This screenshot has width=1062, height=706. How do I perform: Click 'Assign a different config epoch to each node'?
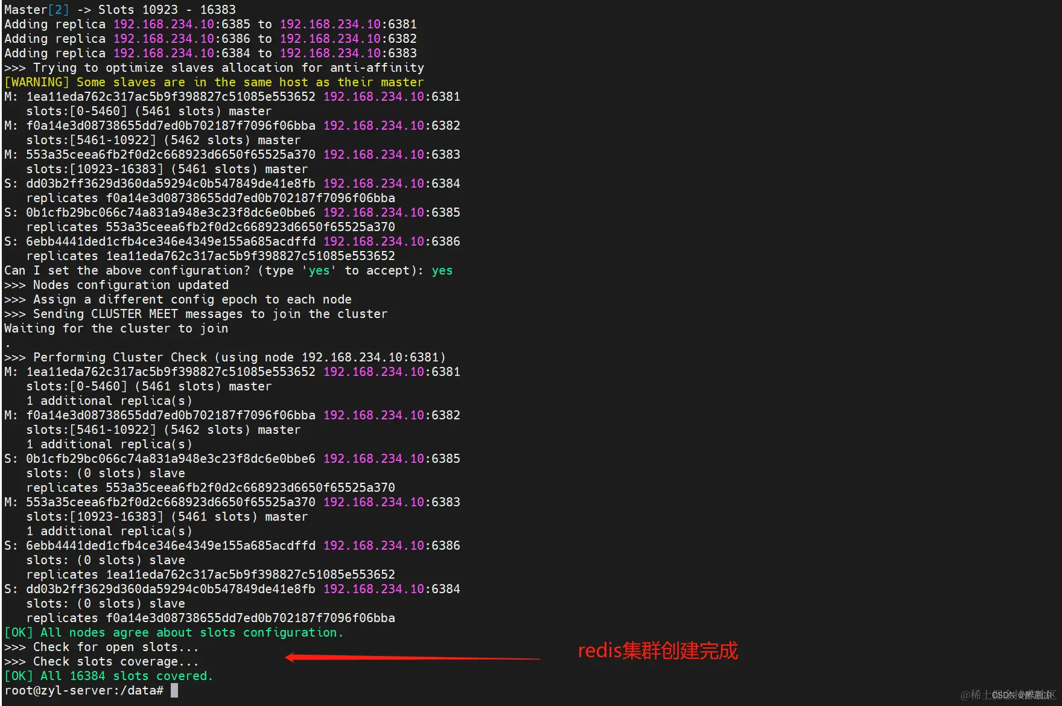192,299
